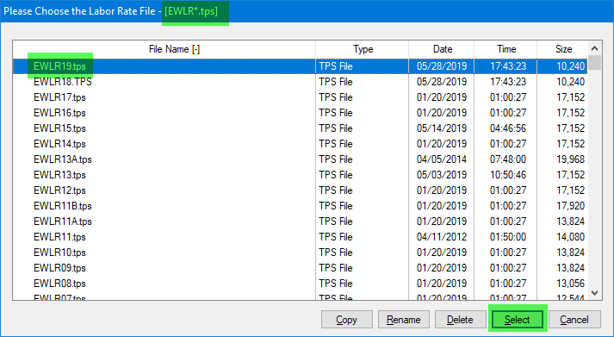Click scrollbar up arrow
Image resolution: width=614 pixels, height=337 pixels.
click(x=594, y=48)
